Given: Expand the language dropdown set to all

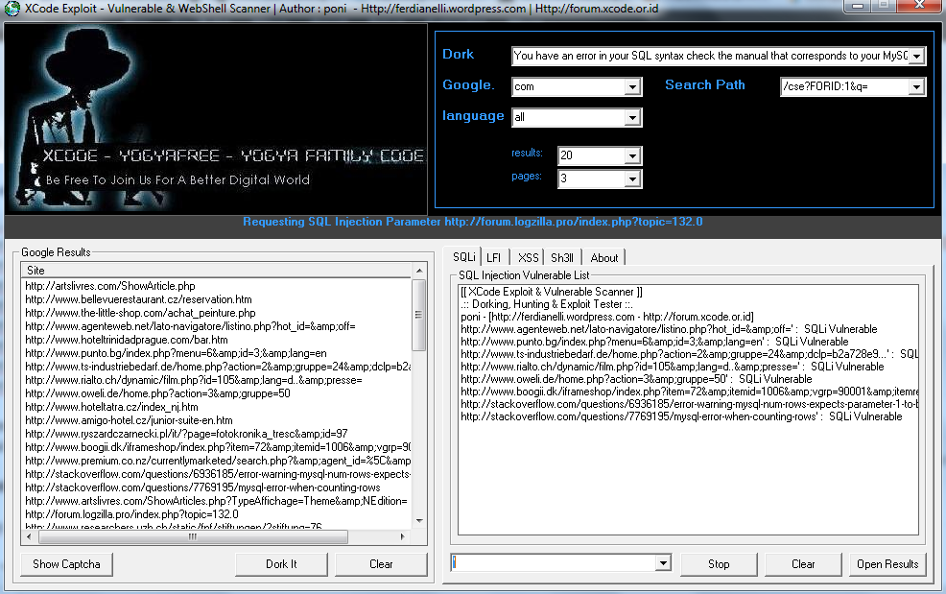Looking at the screenshot, I should (631, 118).
